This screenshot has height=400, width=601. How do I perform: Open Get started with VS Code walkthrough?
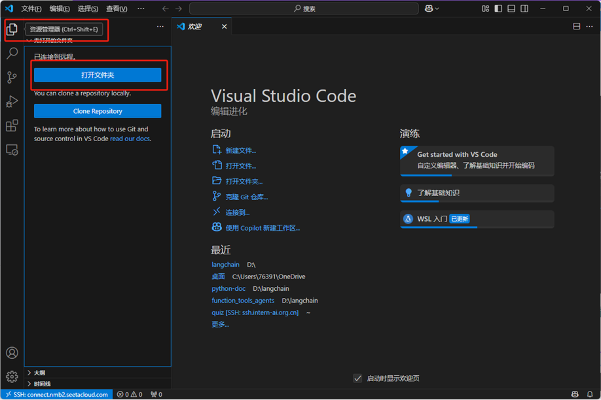(x=477, y=160)
